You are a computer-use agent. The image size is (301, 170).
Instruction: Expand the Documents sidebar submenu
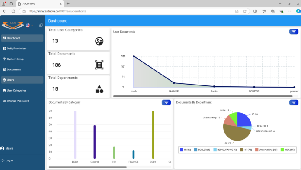point(22,69)
